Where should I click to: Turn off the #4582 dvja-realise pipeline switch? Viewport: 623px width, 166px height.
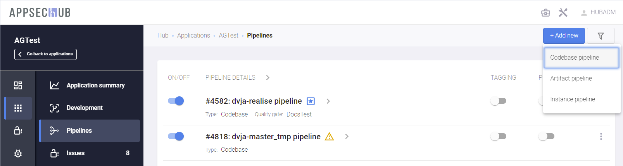click(x=176, y=101)
